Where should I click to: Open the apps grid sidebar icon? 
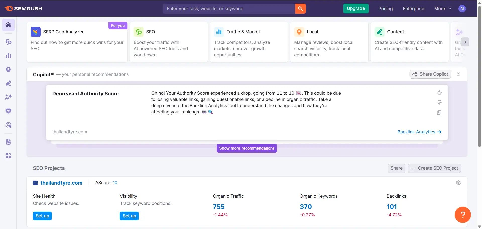click(x=8, y=156)
